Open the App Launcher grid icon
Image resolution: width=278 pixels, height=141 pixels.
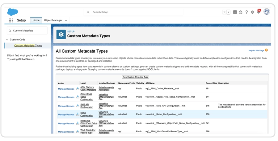(x=11, y=20)
